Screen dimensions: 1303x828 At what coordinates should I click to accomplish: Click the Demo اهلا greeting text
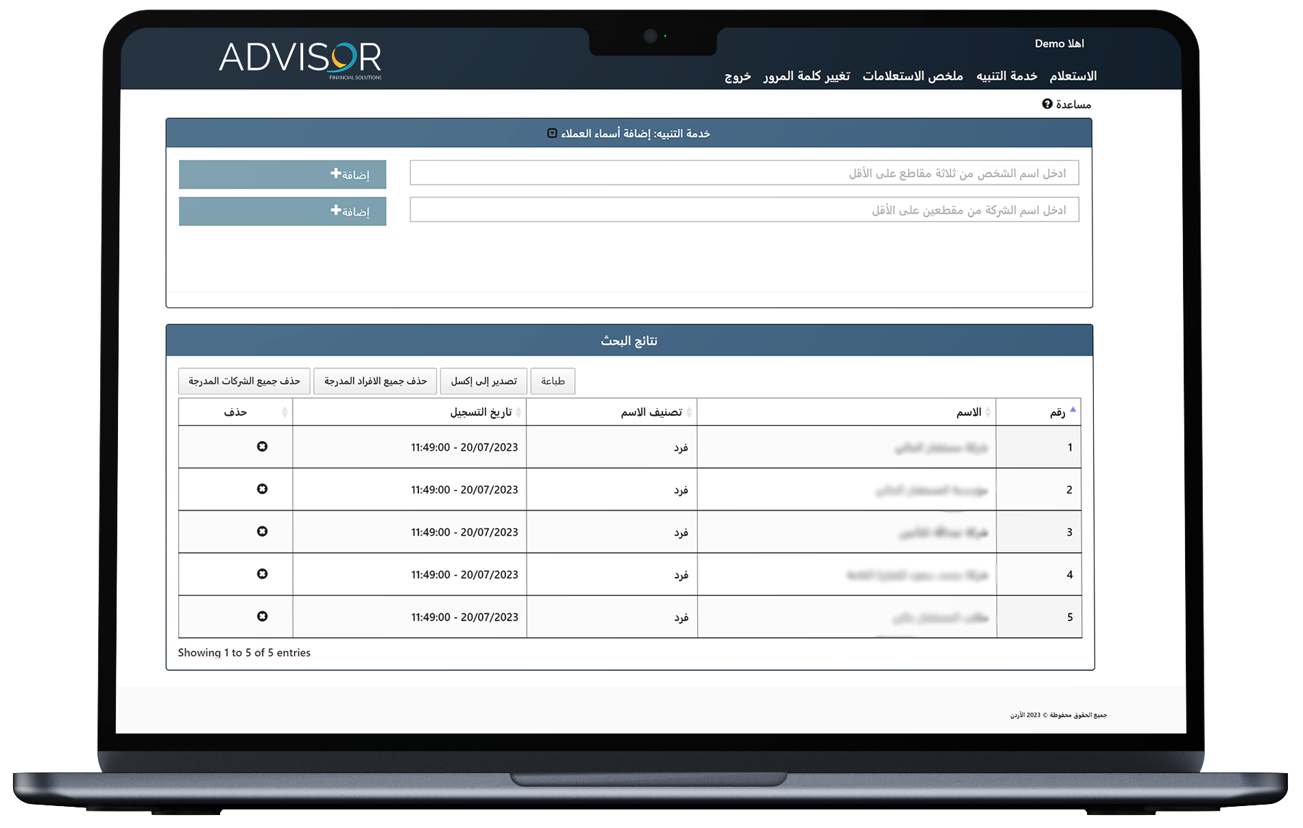pos(1060,43)
